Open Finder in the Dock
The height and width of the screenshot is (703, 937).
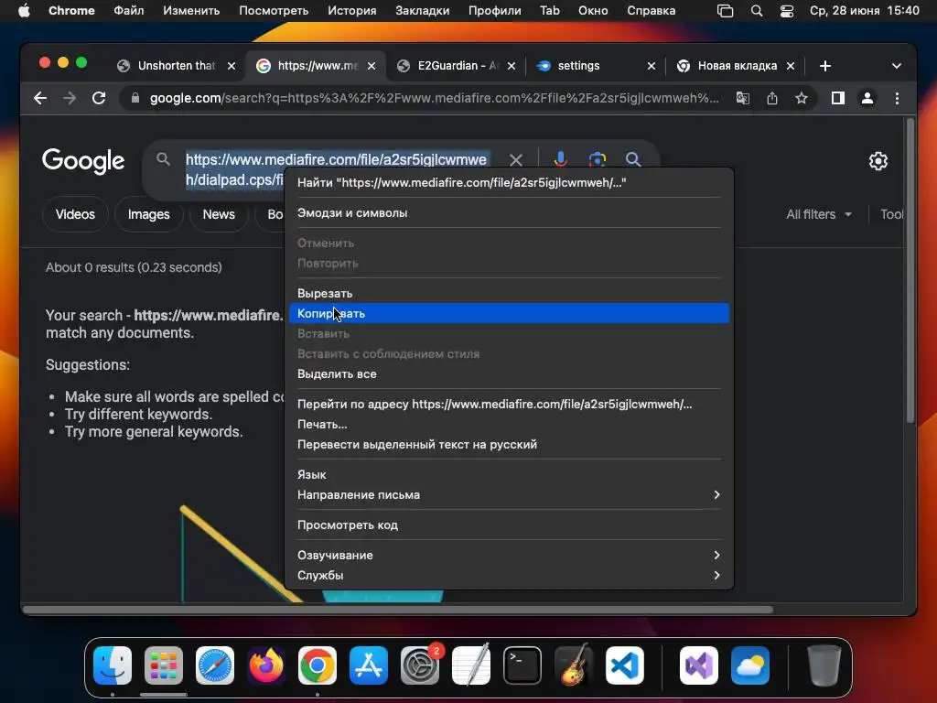click(113, 665)
